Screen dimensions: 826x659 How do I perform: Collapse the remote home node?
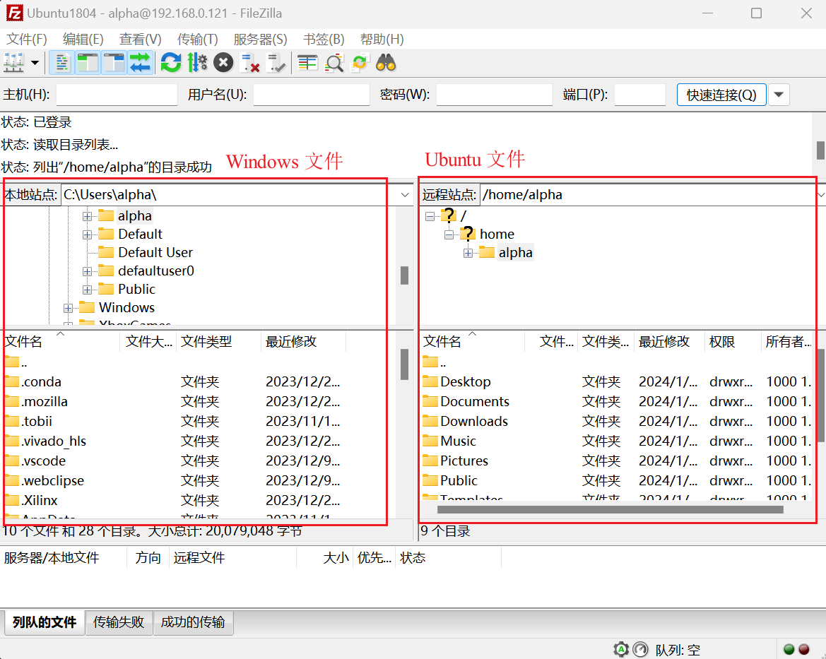449,235
